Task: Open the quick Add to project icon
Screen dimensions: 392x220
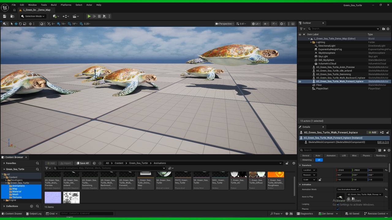Action: (x=56, y=16)
